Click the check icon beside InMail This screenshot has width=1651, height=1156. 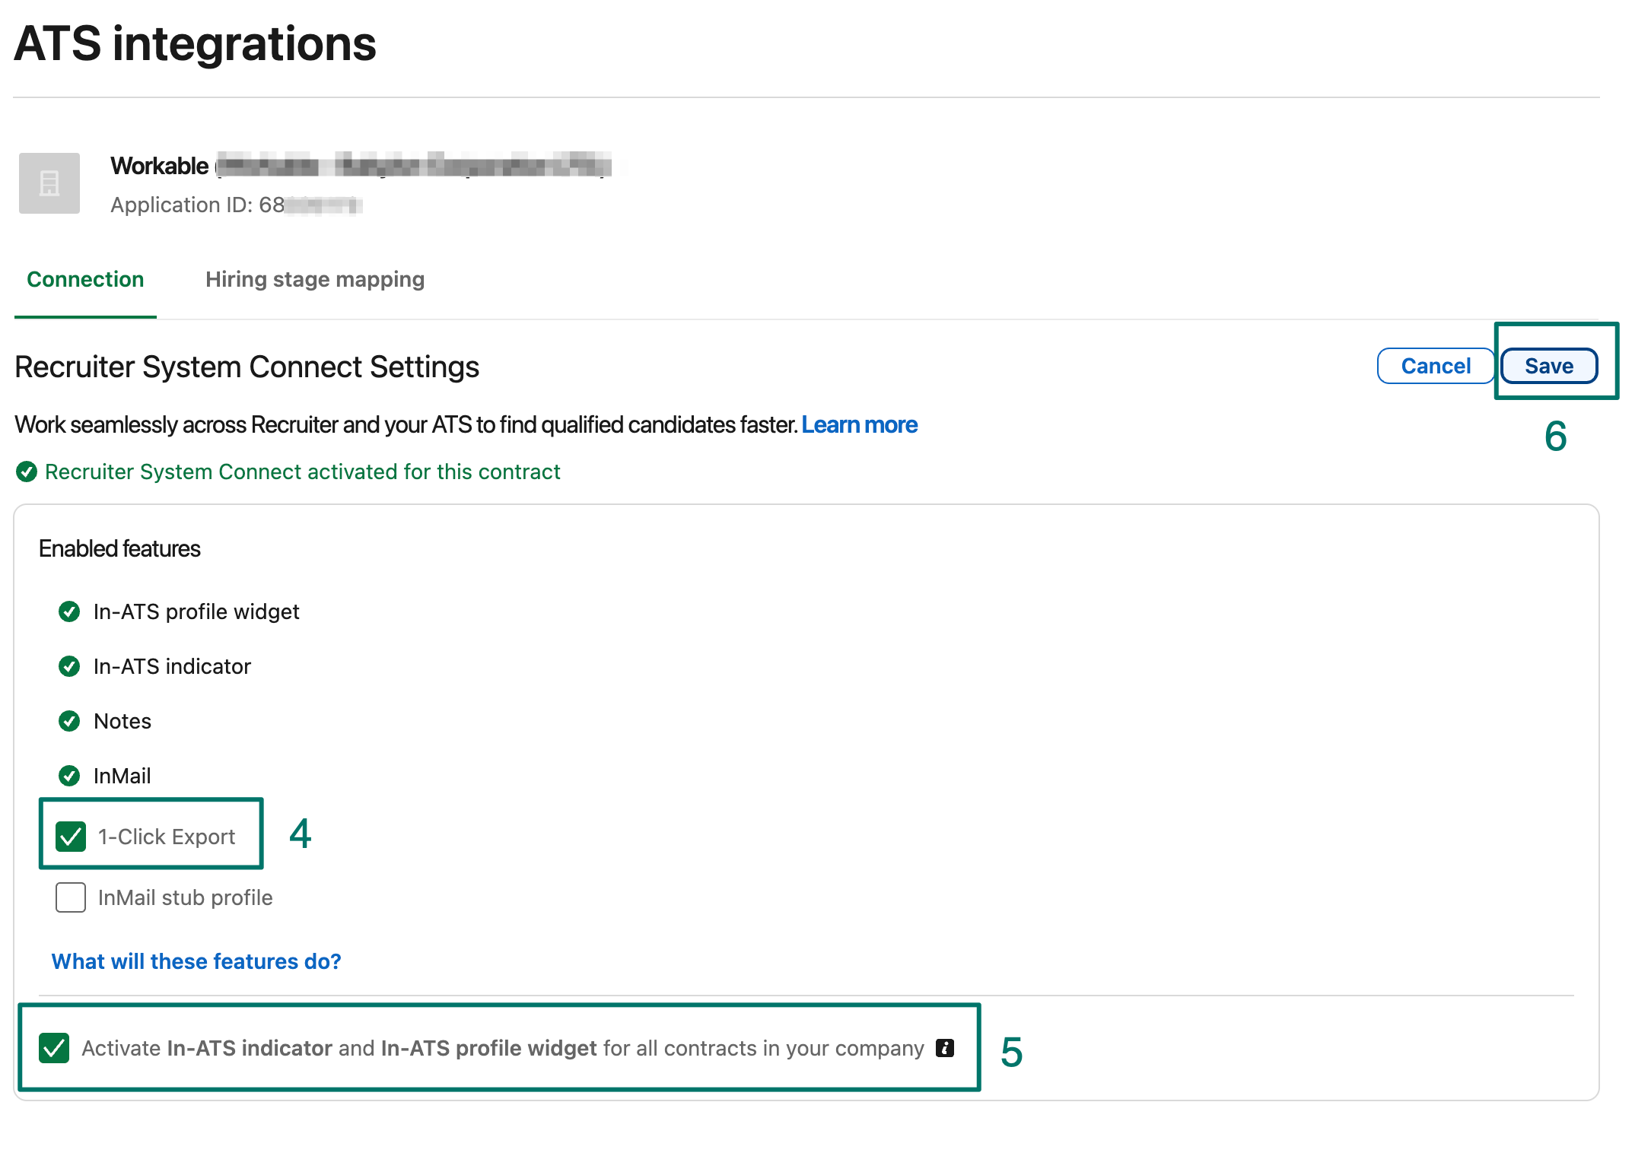click(x=69, y=776)
